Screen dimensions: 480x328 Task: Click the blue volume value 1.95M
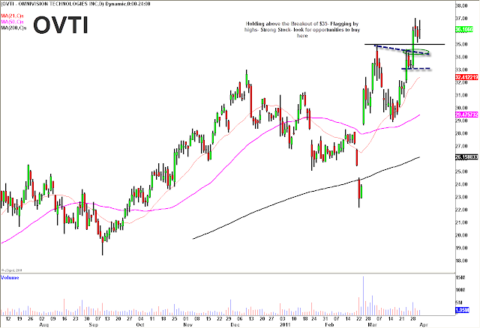(x=462, y=310)
